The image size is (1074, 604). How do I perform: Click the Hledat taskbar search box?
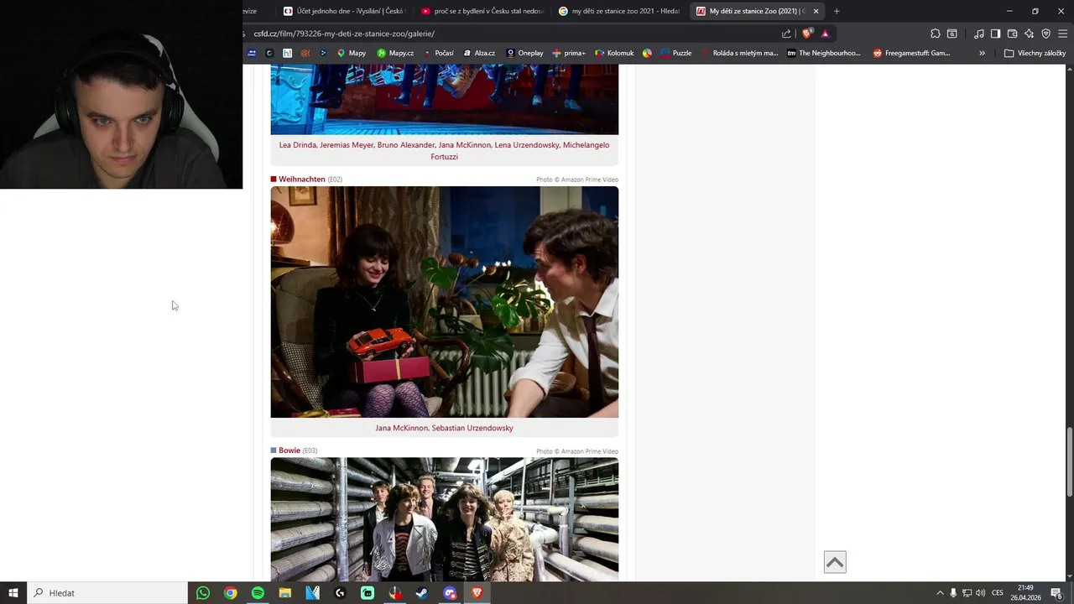107,593
